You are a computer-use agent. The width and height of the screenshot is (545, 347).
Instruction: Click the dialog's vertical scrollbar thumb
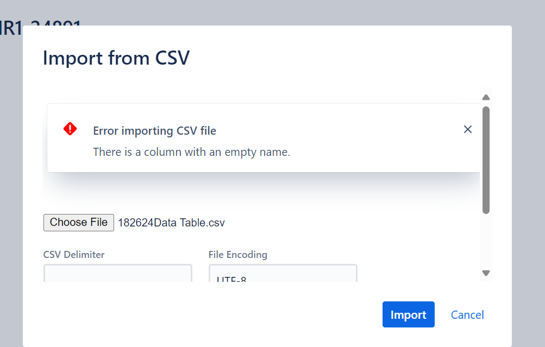coord(486,160)
